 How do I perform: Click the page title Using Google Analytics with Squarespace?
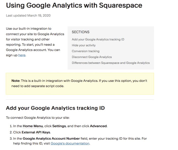74,5
